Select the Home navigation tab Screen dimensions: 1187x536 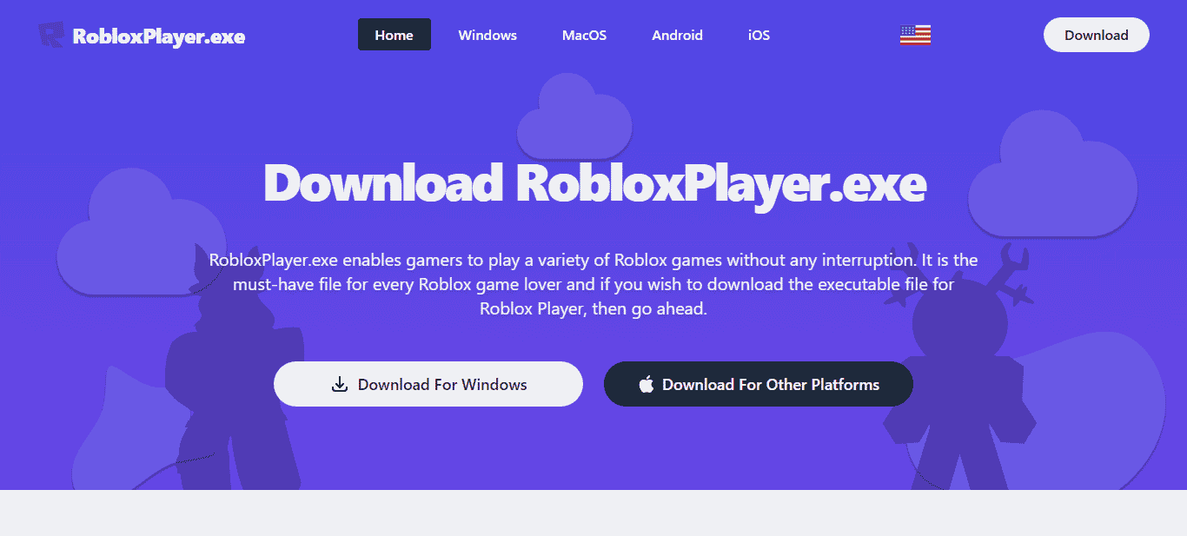394,36
